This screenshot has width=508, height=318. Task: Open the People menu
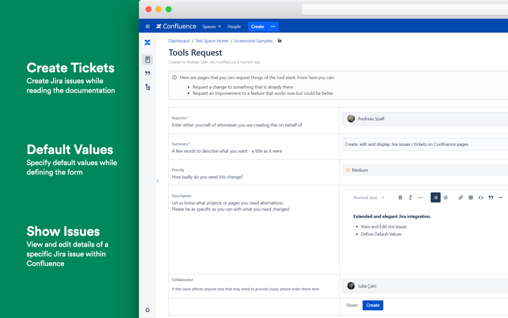click(234, 26)
